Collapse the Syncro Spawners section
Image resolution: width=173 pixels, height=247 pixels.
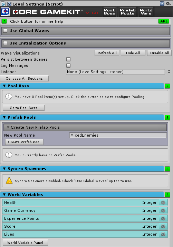point(4,169)
